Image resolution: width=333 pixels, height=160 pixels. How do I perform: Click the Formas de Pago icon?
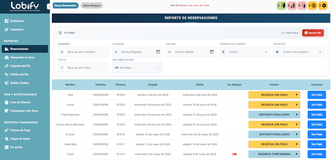pyautogui.click(x=6, y=130)
